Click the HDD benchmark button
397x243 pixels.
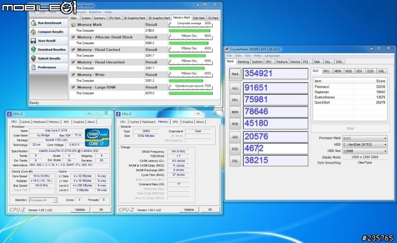coord(235,124)
